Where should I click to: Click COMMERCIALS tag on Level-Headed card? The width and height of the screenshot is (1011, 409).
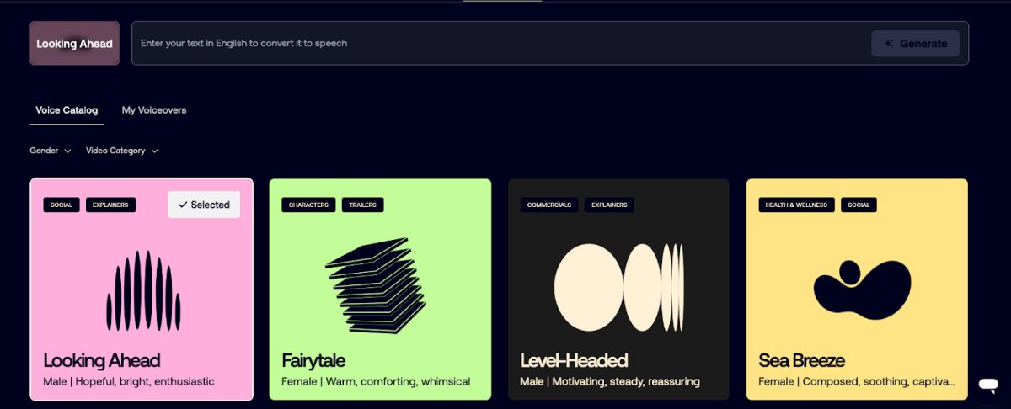pyautogui.click(x=549, y=204)
